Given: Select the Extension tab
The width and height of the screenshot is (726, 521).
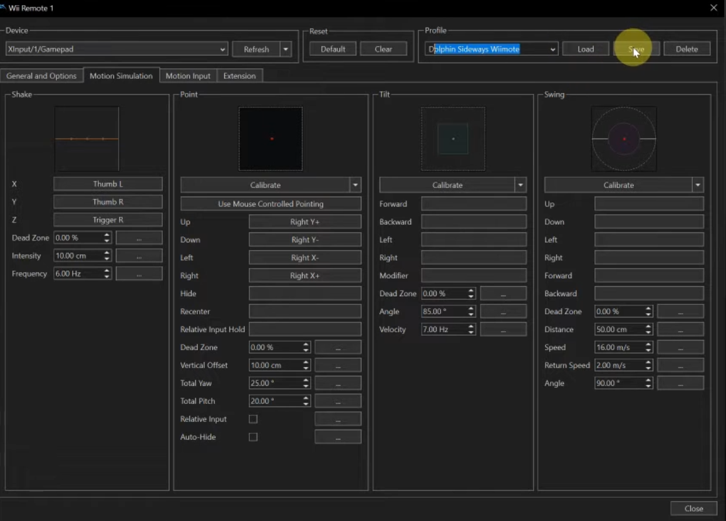Looking at the screenshot, I should (239, 76).
